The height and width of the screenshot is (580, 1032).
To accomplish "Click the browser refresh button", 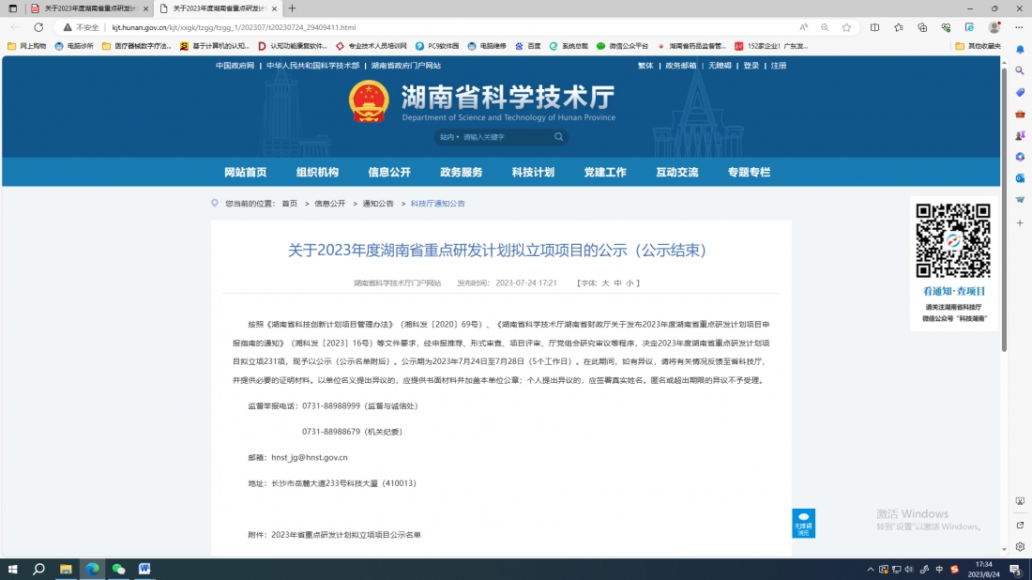I will click(38, 27).
